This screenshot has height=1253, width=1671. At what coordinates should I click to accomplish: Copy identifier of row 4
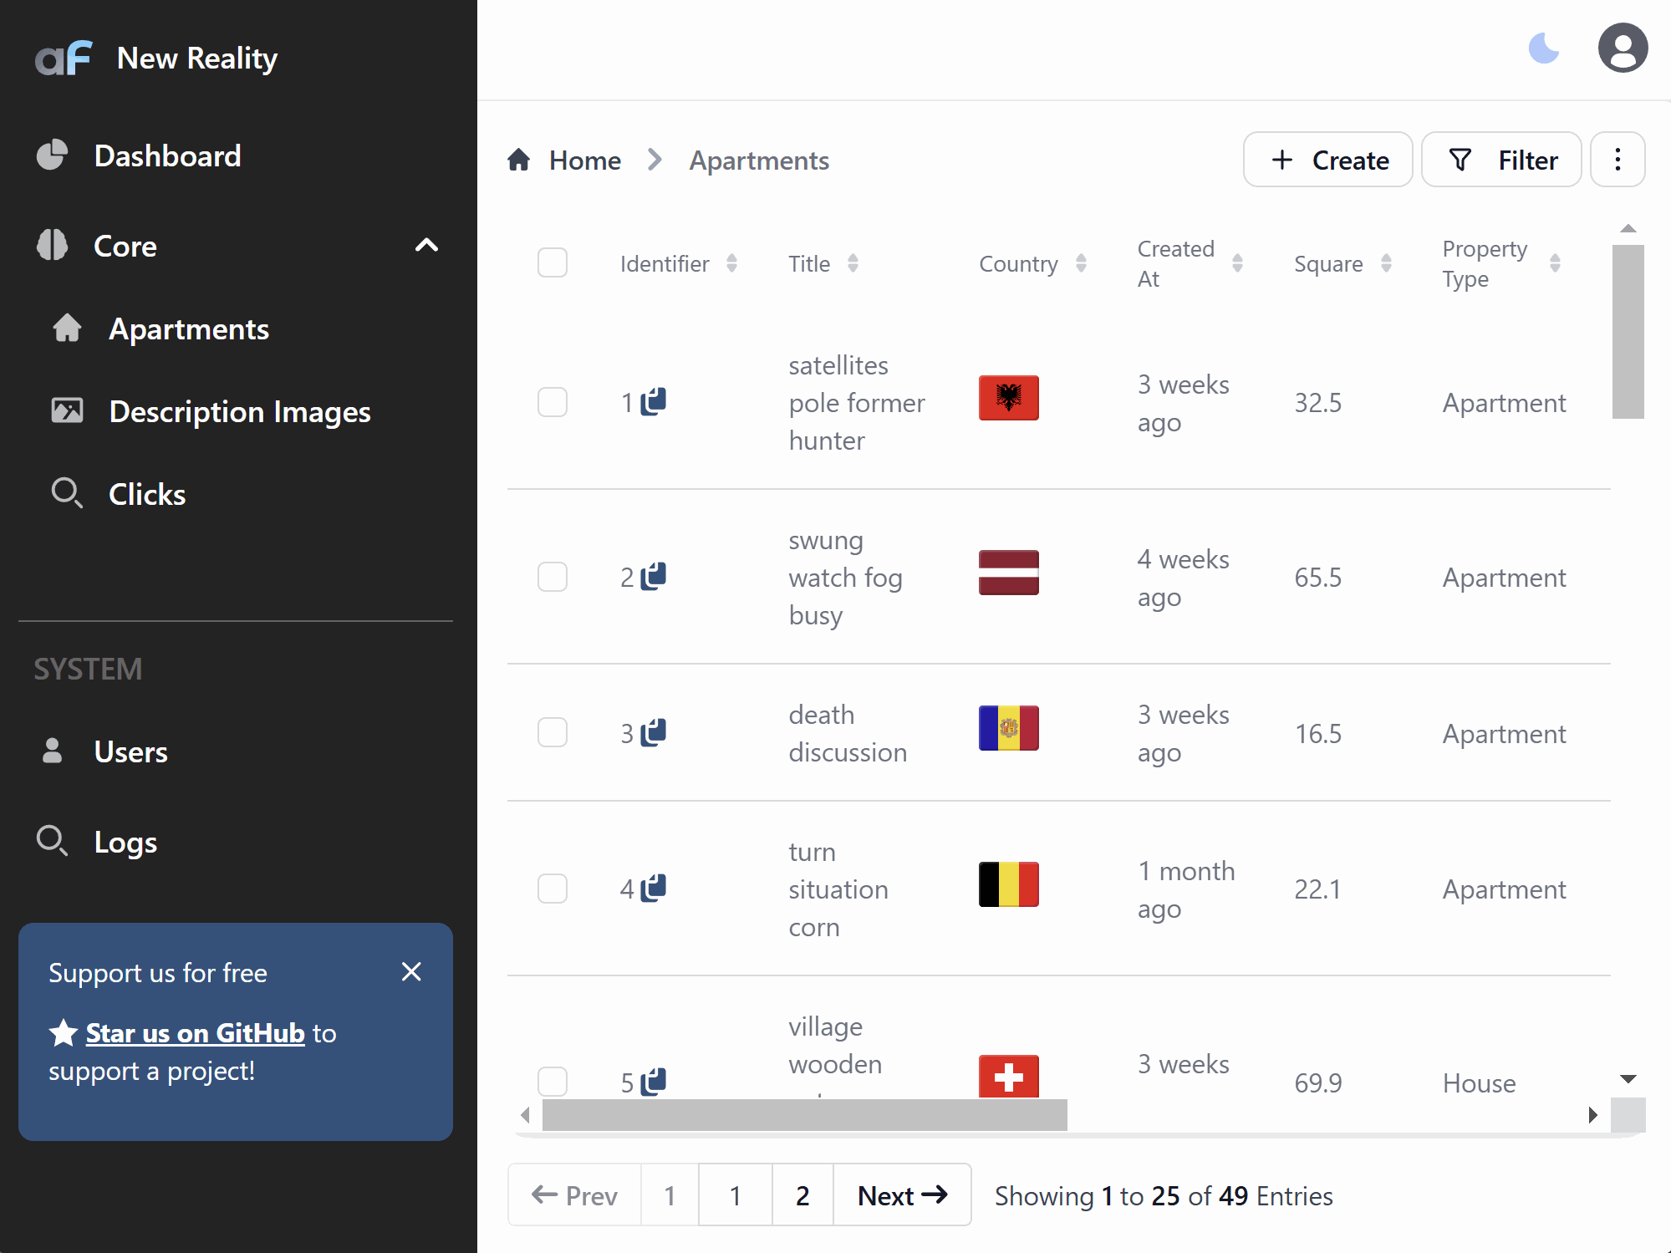[654, 888]
